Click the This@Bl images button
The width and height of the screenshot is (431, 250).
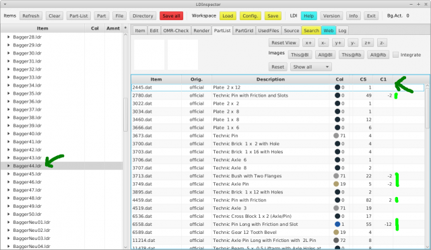click(x=300, y=55)
